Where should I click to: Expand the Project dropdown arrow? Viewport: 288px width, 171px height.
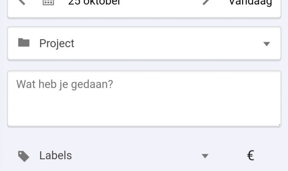click(266, 44)
